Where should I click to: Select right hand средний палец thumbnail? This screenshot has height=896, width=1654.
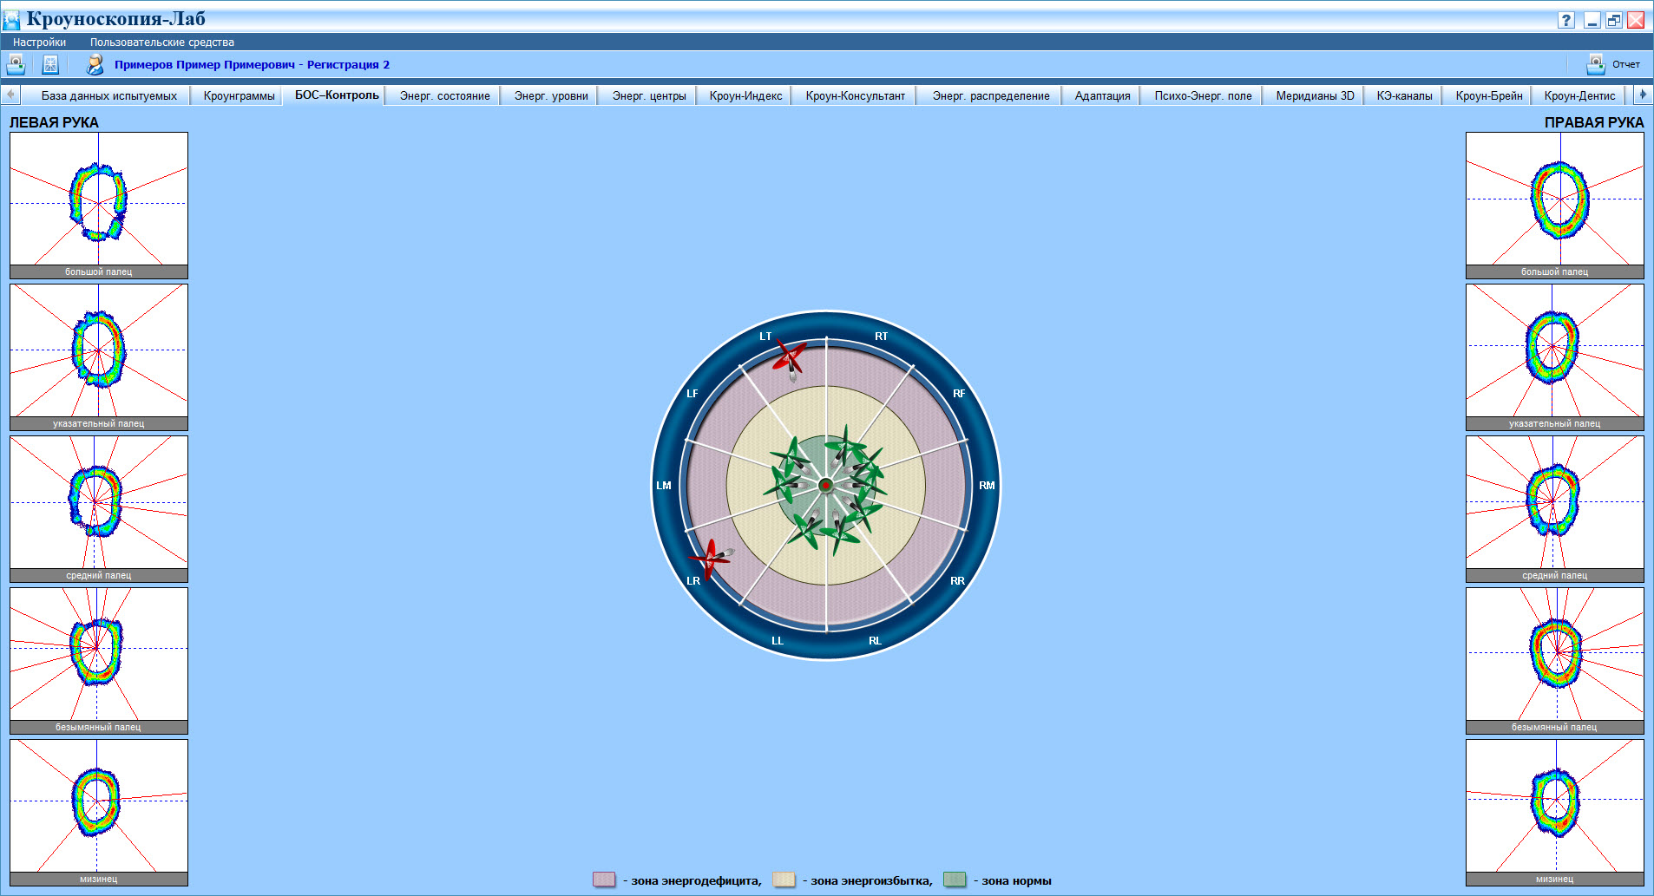pos(1555,509)
